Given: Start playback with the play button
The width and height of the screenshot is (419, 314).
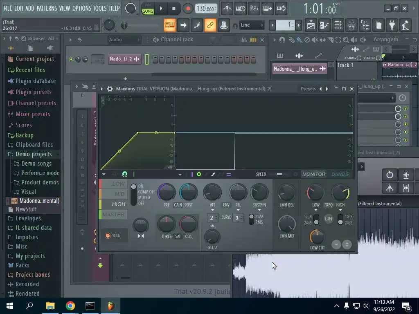Looking at the screenshot, I should click(x=161, y=9).
